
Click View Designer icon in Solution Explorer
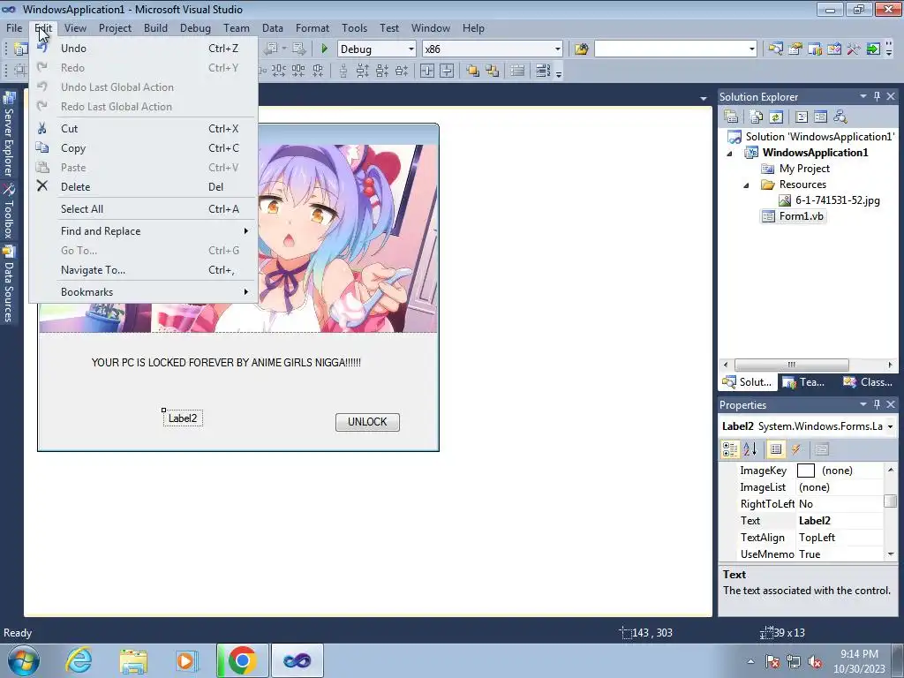(820, 117)
